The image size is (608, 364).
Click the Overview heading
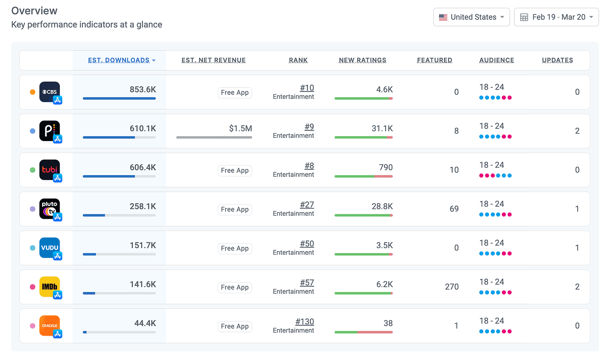pos(34,11)
